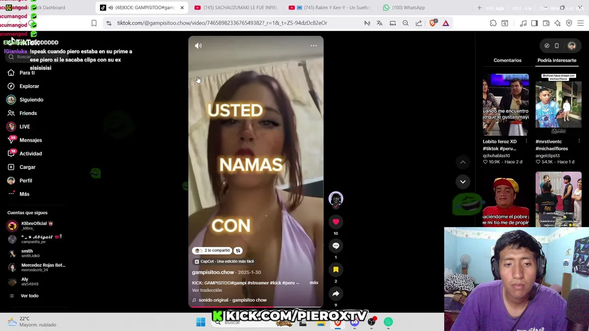
Task: Open the creator avatar beside the video
Action: (336, 199)
